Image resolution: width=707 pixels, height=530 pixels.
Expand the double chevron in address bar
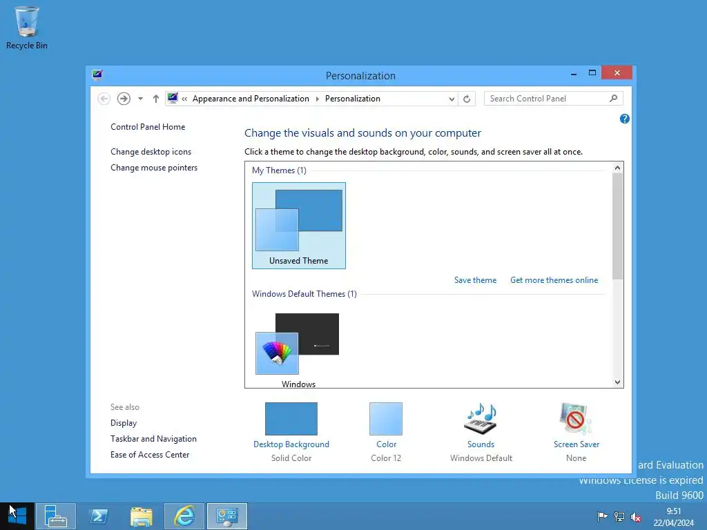(x=184, y=99)
